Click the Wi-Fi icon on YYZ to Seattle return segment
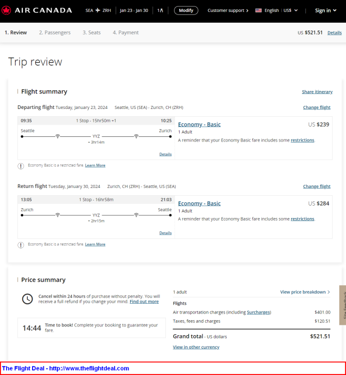The height and width of the screenshot is (375, 346). pos(136,215)
